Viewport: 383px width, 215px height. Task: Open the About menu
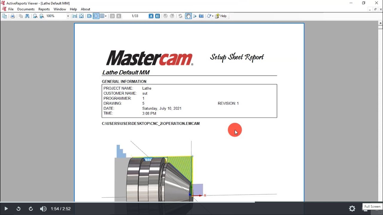tap(86, 9)
